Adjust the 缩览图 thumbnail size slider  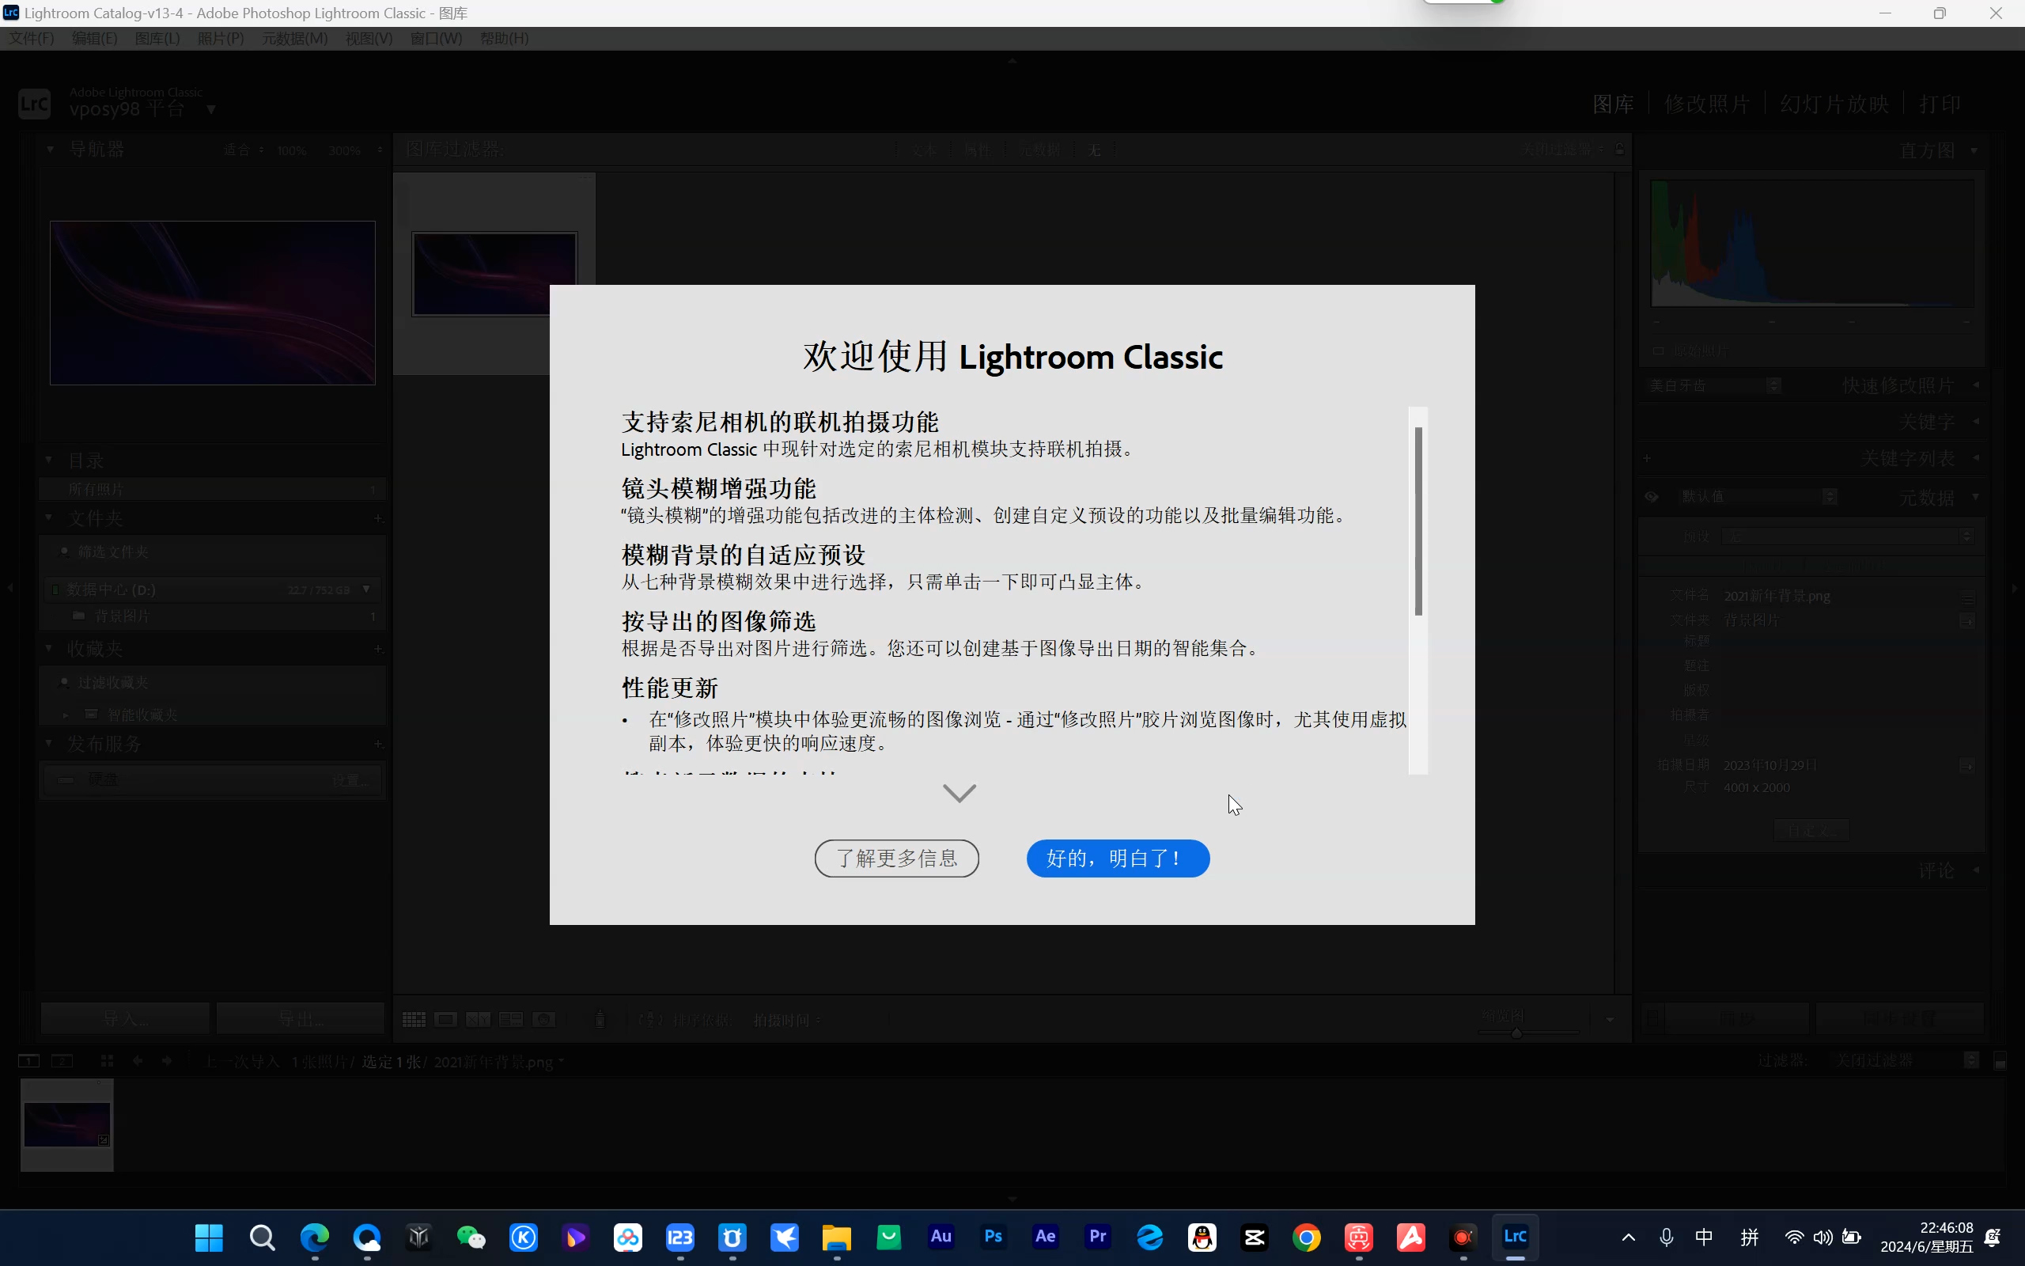(1516, 1033)
